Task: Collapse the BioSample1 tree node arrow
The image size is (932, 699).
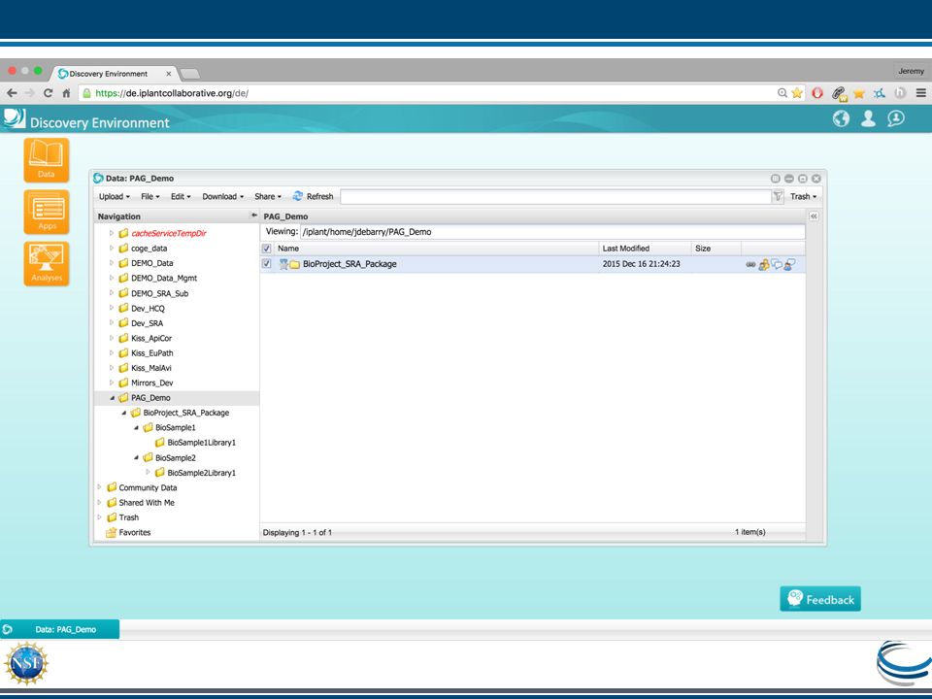Action: (136, 427)
